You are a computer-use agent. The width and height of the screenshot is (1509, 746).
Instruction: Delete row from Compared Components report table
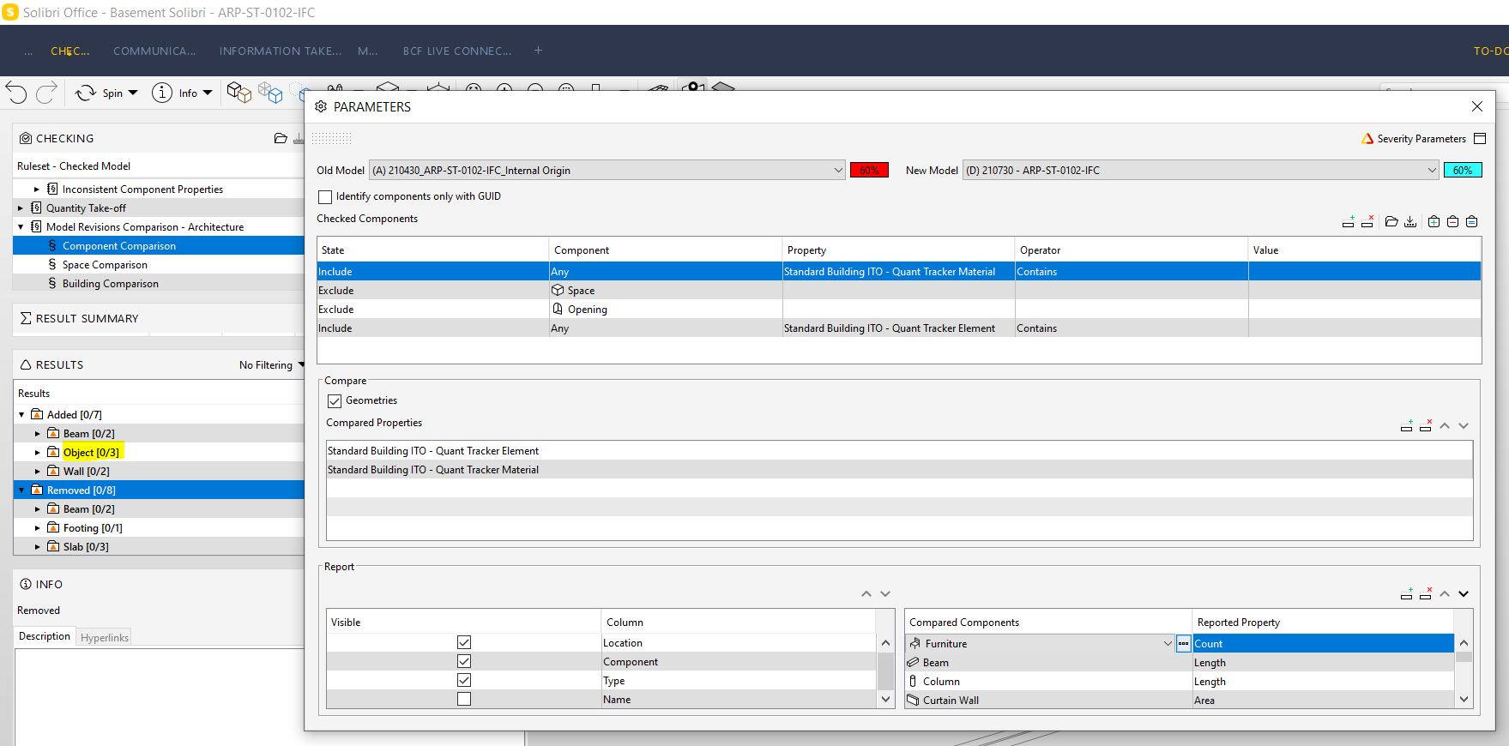point(1426,593)
